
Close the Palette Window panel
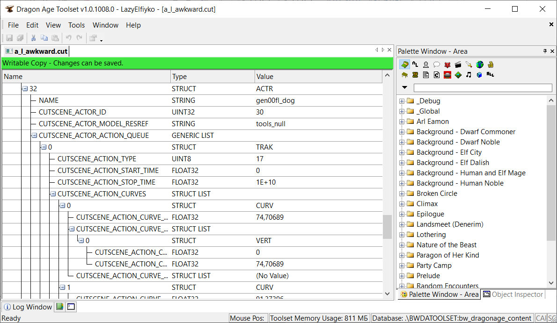552,51
